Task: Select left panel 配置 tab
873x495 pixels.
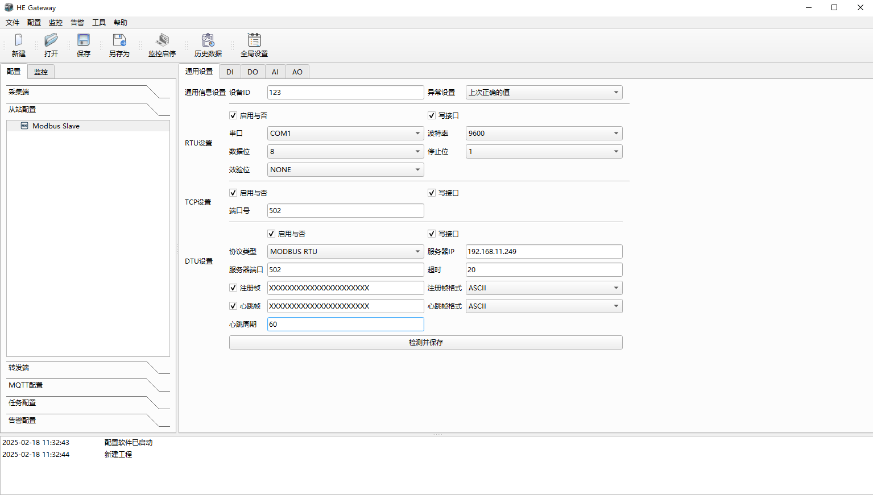Action: (14, 71)
